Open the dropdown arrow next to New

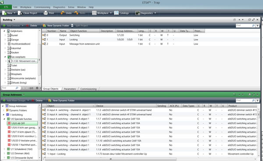14,13
